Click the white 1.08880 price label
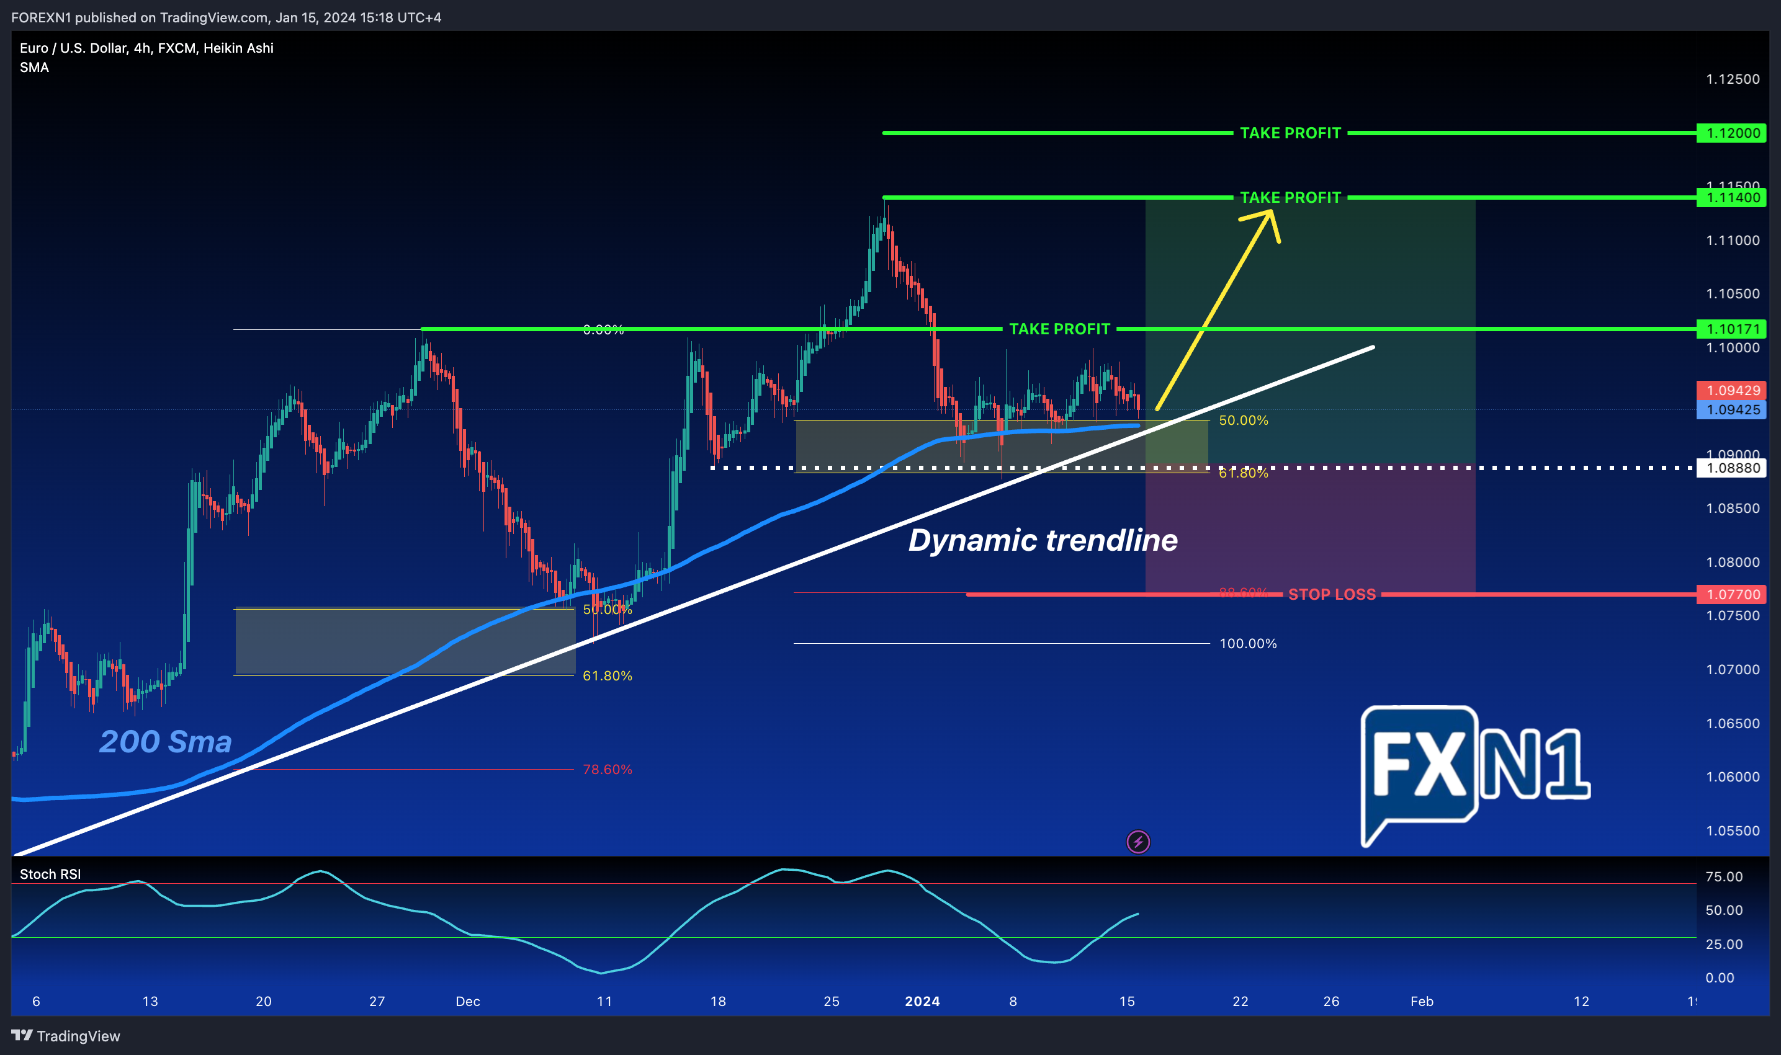This screenshot has width=1781, height=1055. pyautogui.click(x=1731, y=468)
